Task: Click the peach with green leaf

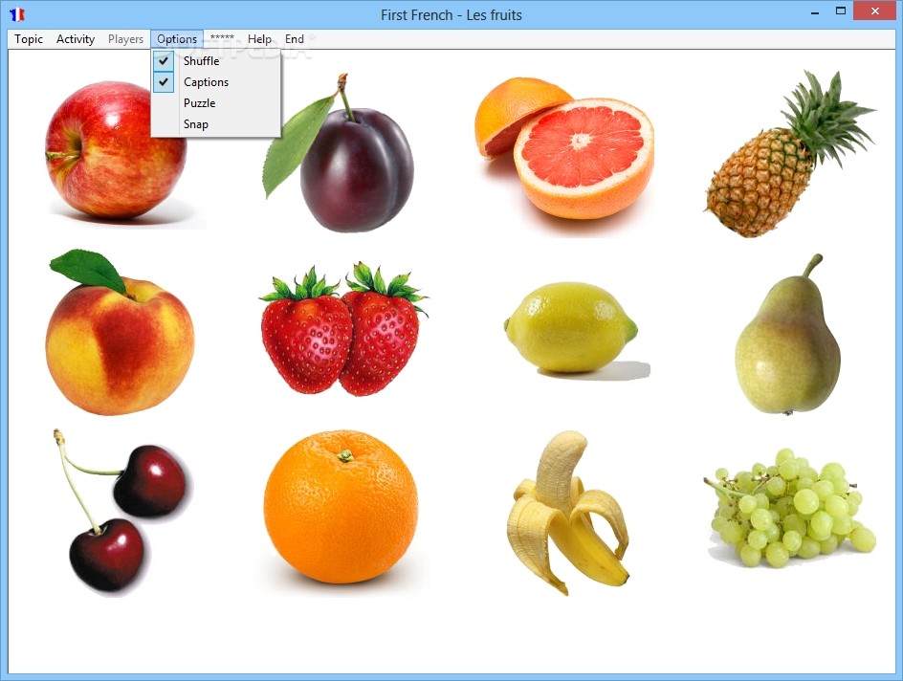Action: coord(120,332)
